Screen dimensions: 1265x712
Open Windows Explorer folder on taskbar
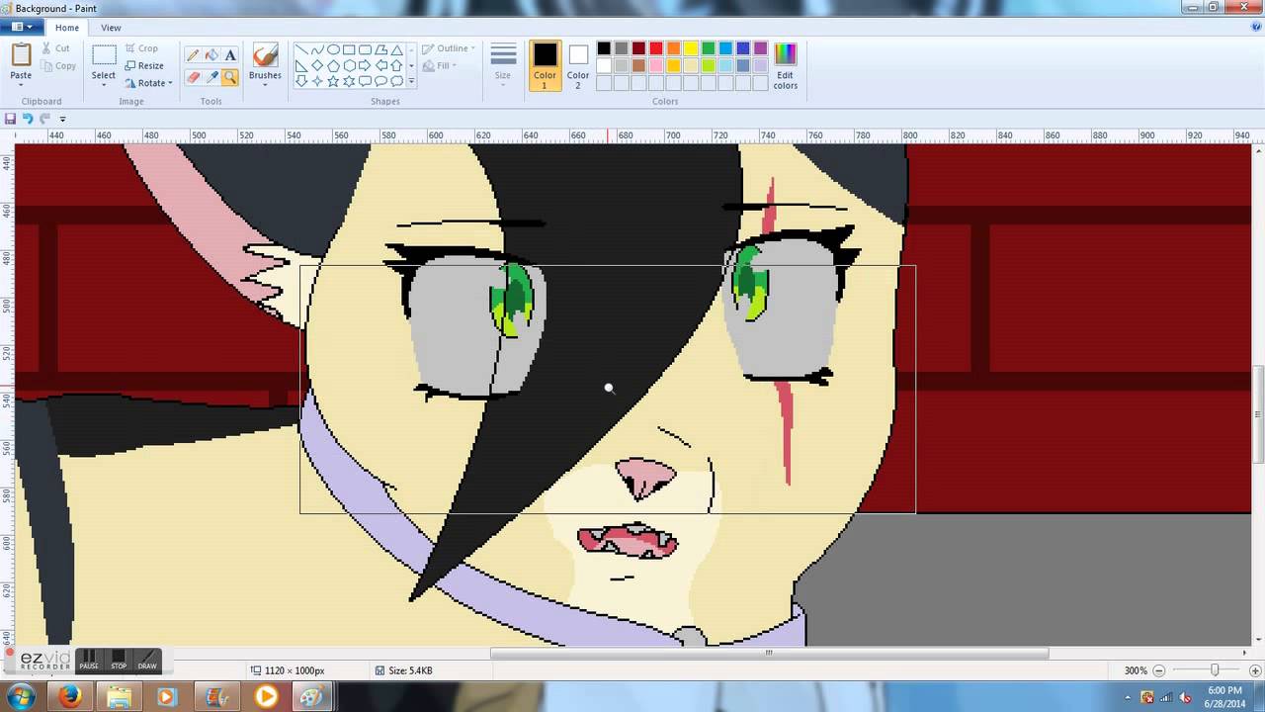(119, 697)
